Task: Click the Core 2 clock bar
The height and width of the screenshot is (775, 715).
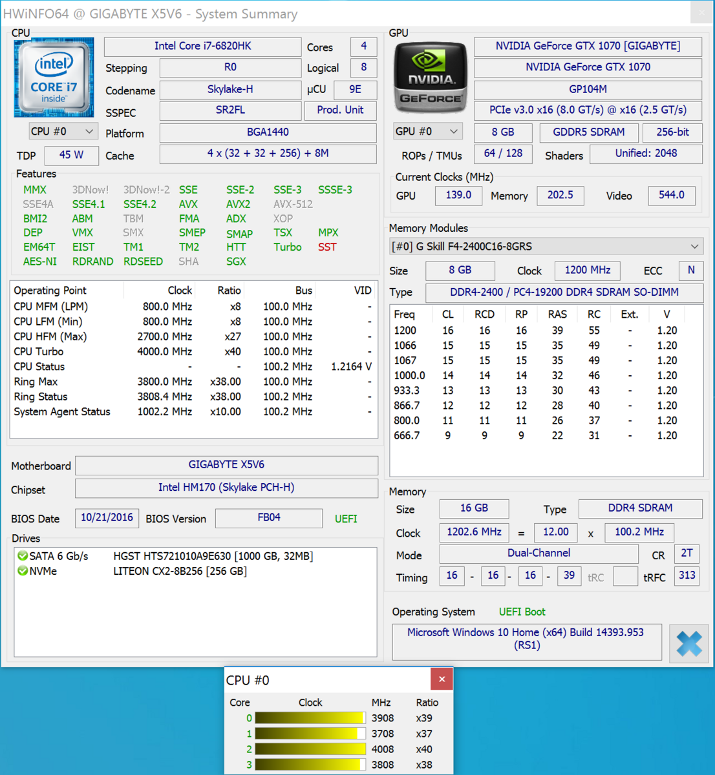Action: 310,749
